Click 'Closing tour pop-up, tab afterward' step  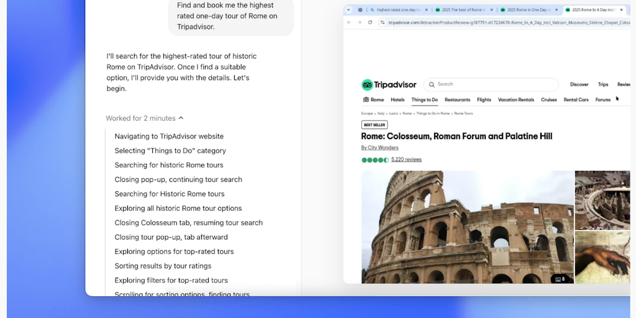pos(171,237)
